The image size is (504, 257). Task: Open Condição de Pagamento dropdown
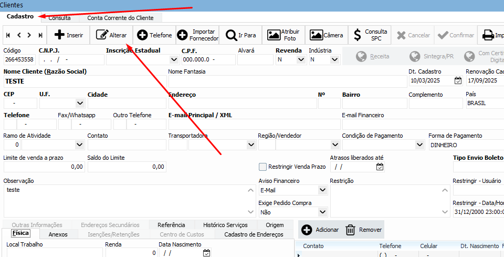tap(419, 145)
